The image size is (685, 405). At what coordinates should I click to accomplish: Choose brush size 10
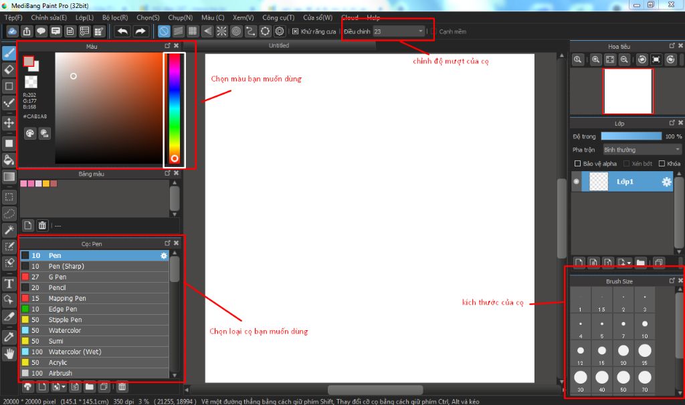pyautogui.click(x=645, y=327)
